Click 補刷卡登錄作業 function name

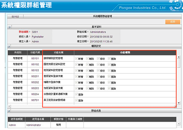(x=52, y=82)
